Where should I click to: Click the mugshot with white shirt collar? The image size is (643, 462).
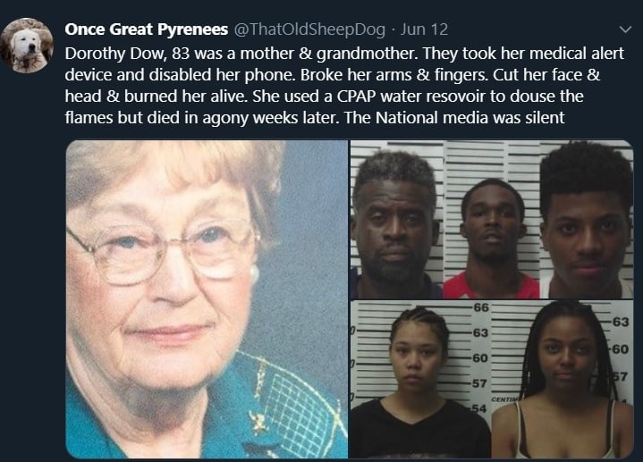coord(587,220)
